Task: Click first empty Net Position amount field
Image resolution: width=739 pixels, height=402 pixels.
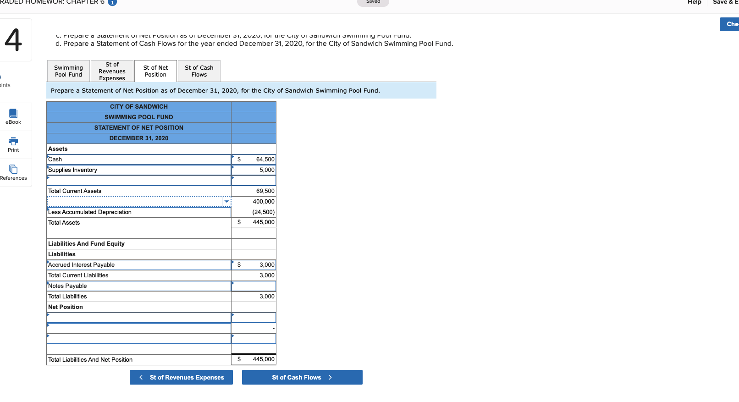Action: click(254, 318)
